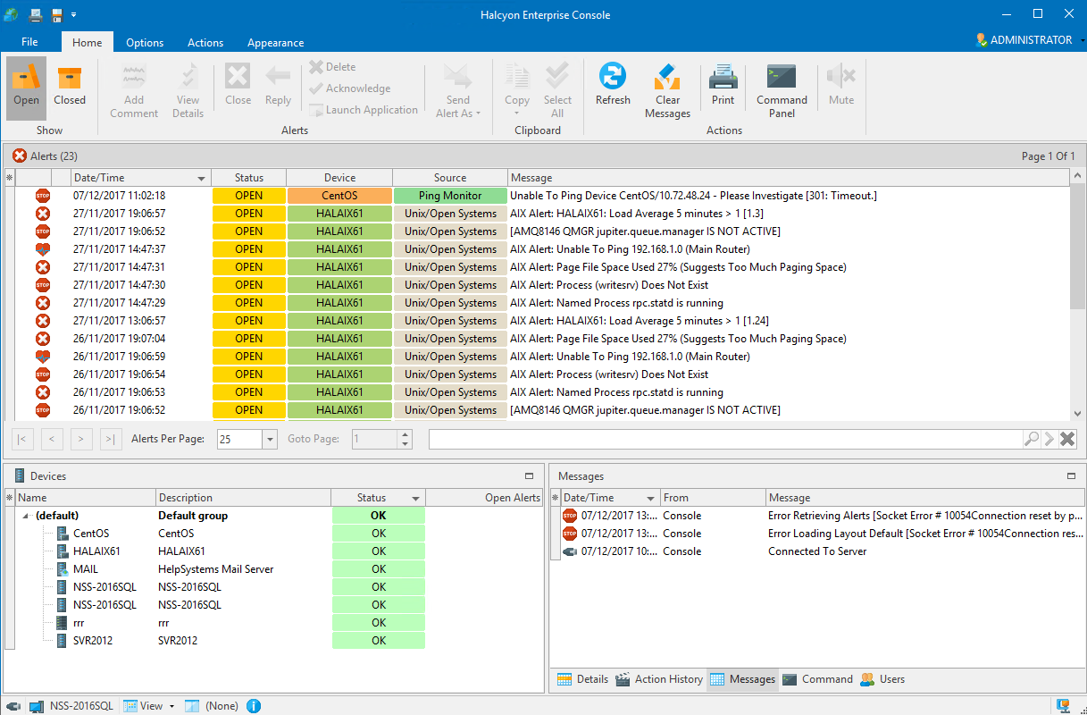Image resolution: width=1087 pixels, height=715 pixels.
Task: Show Closed alerts
Action: point(70,84)
